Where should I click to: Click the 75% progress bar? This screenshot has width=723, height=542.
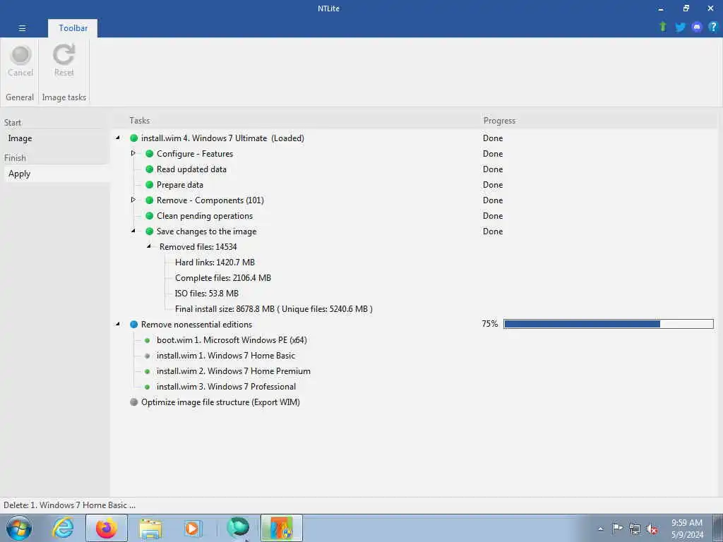tap(609, 324)
